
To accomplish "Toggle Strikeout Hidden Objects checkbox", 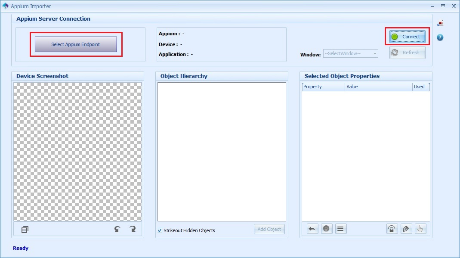I will point(160,230).
